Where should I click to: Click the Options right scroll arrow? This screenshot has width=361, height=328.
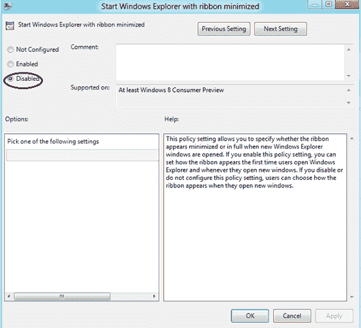pos(154,297)
